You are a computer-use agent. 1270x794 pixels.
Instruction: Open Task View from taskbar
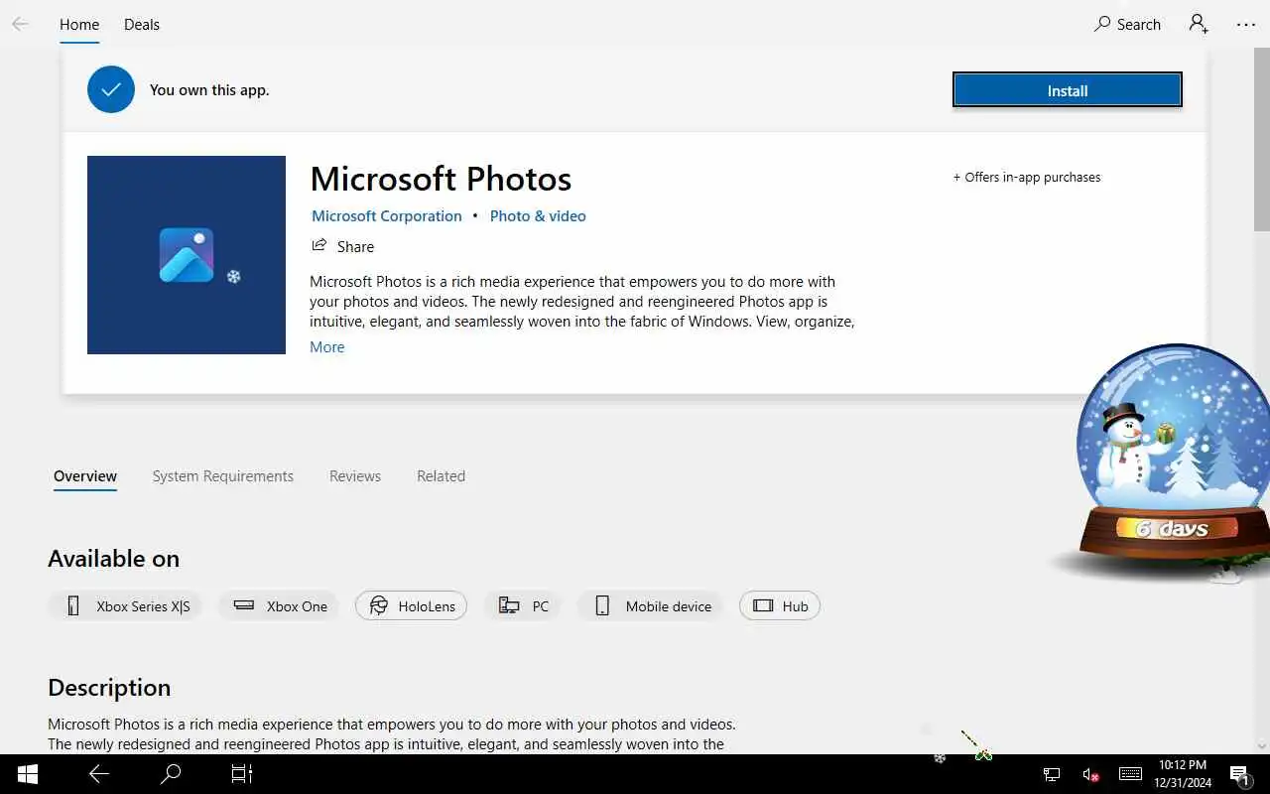tap(242, 774)
